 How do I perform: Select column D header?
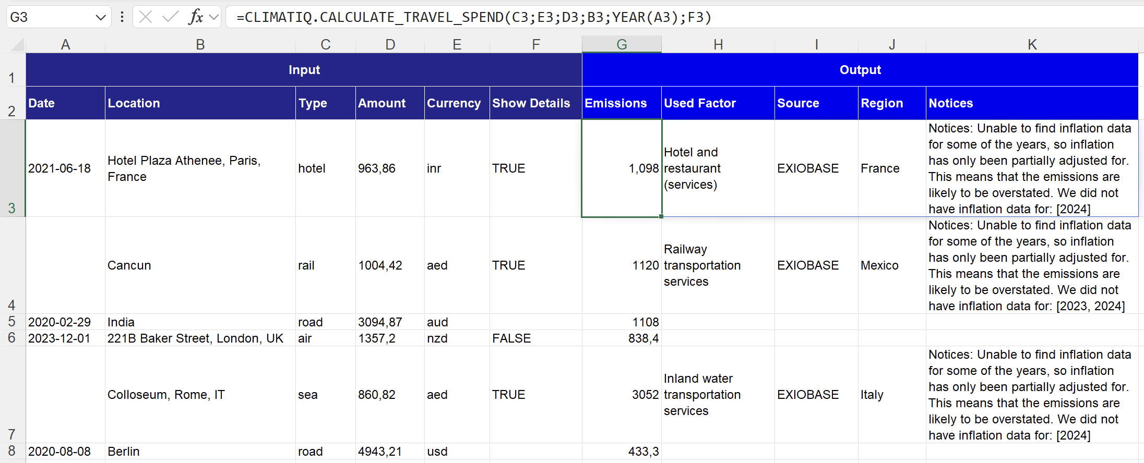pyautogui.click(x=390, y=44)
